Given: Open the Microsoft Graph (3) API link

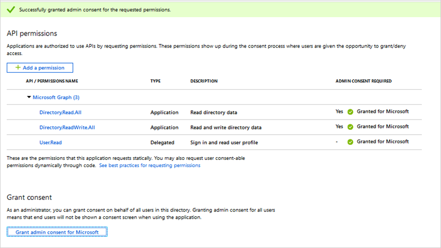Looking at the screenshot, I should pyautogui.click(x=56, y=98).
